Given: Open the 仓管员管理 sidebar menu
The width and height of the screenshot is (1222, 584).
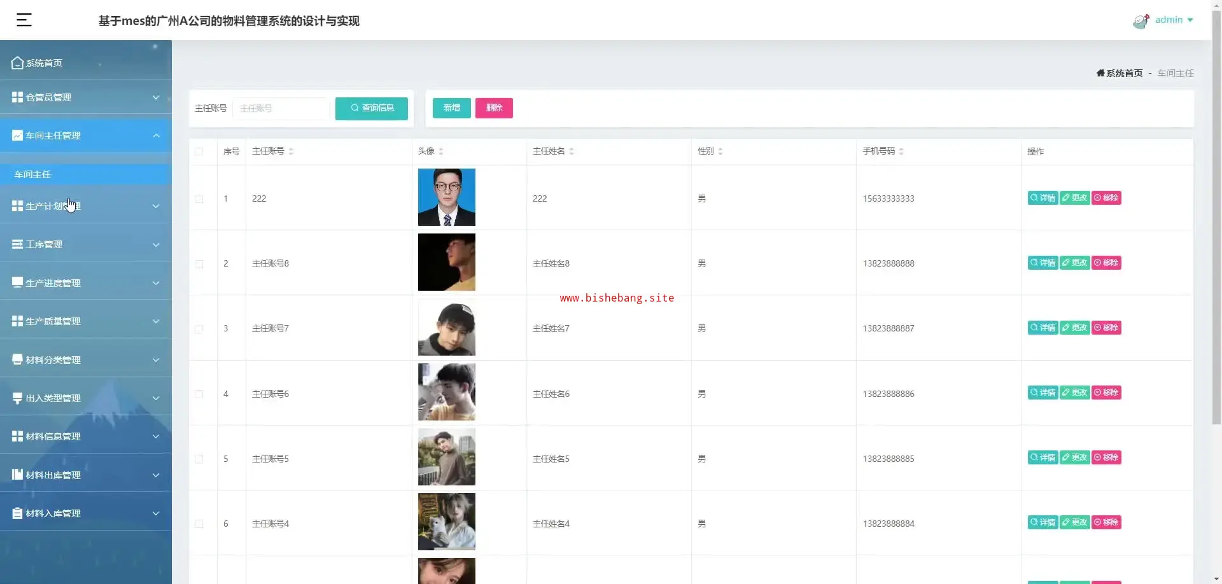Looking at the screenshot, I should coord(86,97).
